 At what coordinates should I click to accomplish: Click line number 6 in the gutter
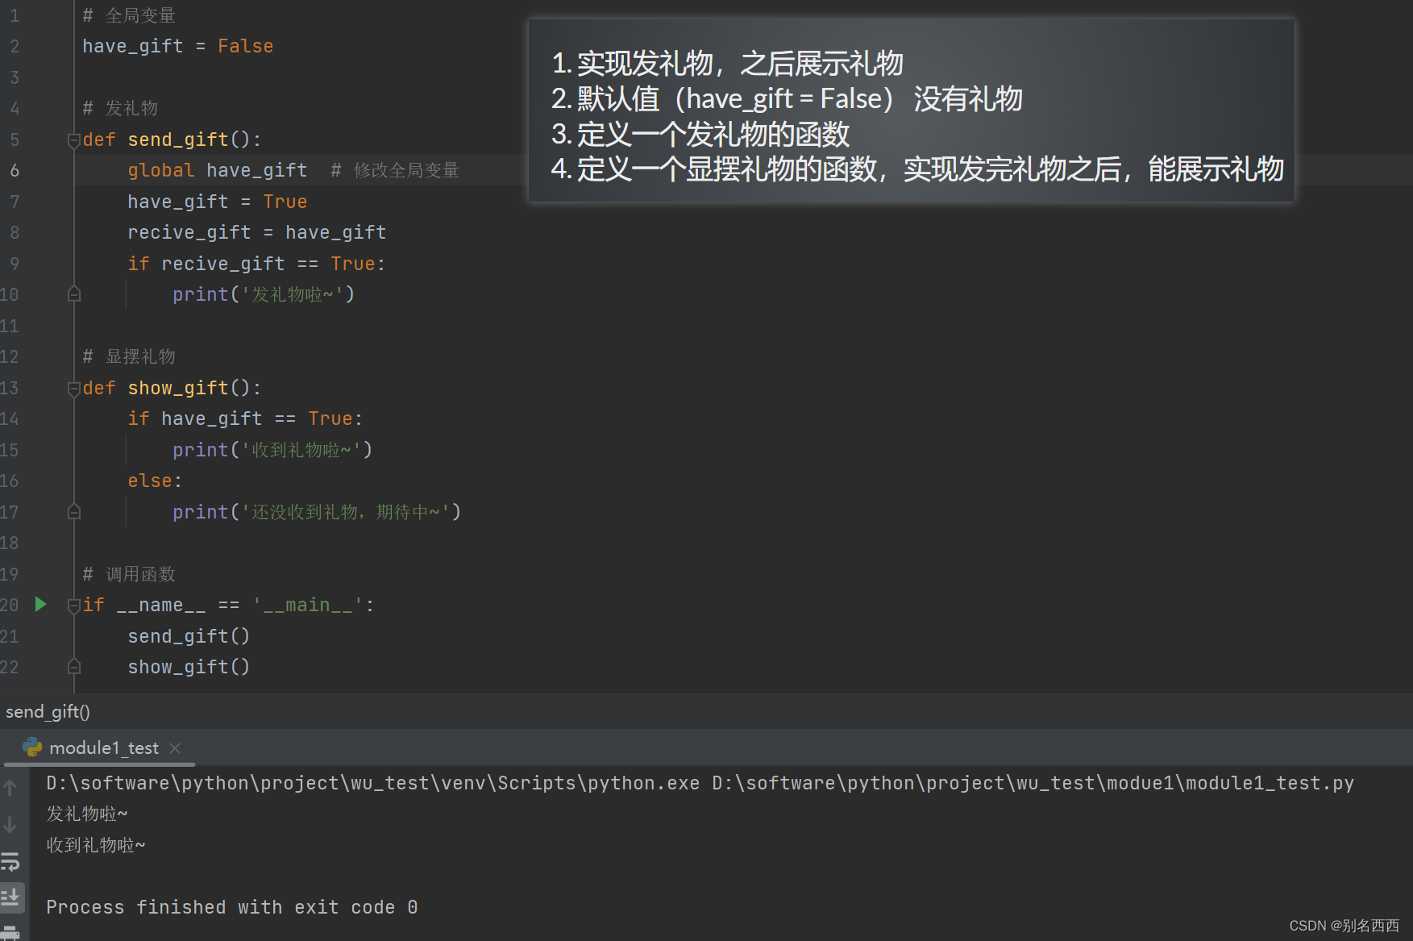click(x=14, y=170)
